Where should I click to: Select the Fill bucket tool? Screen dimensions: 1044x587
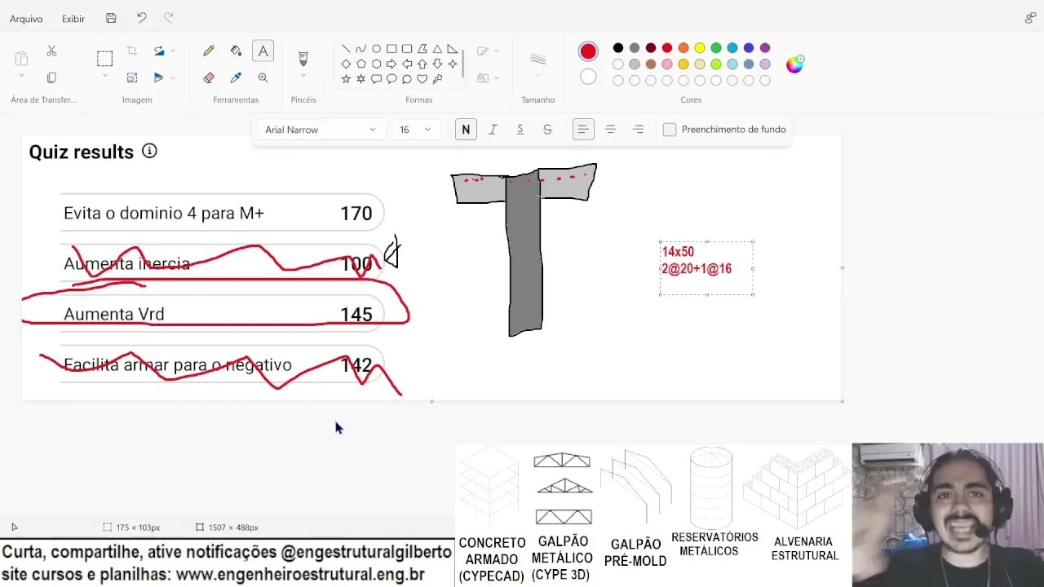pyautogui.click(x=236, y=51)
